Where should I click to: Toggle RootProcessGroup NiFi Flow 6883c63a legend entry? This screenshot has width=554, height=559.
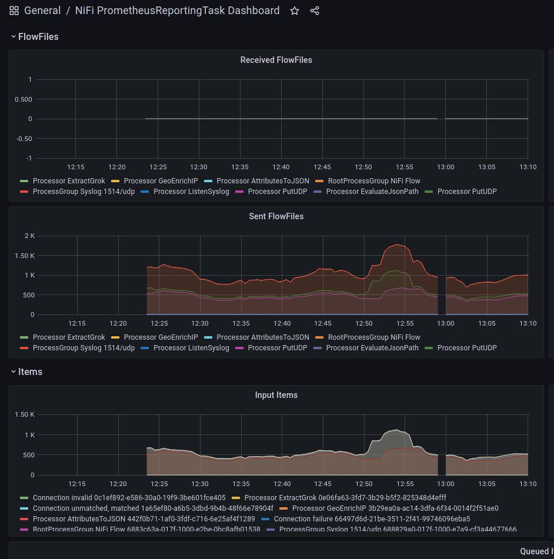(x=146, y=530)
